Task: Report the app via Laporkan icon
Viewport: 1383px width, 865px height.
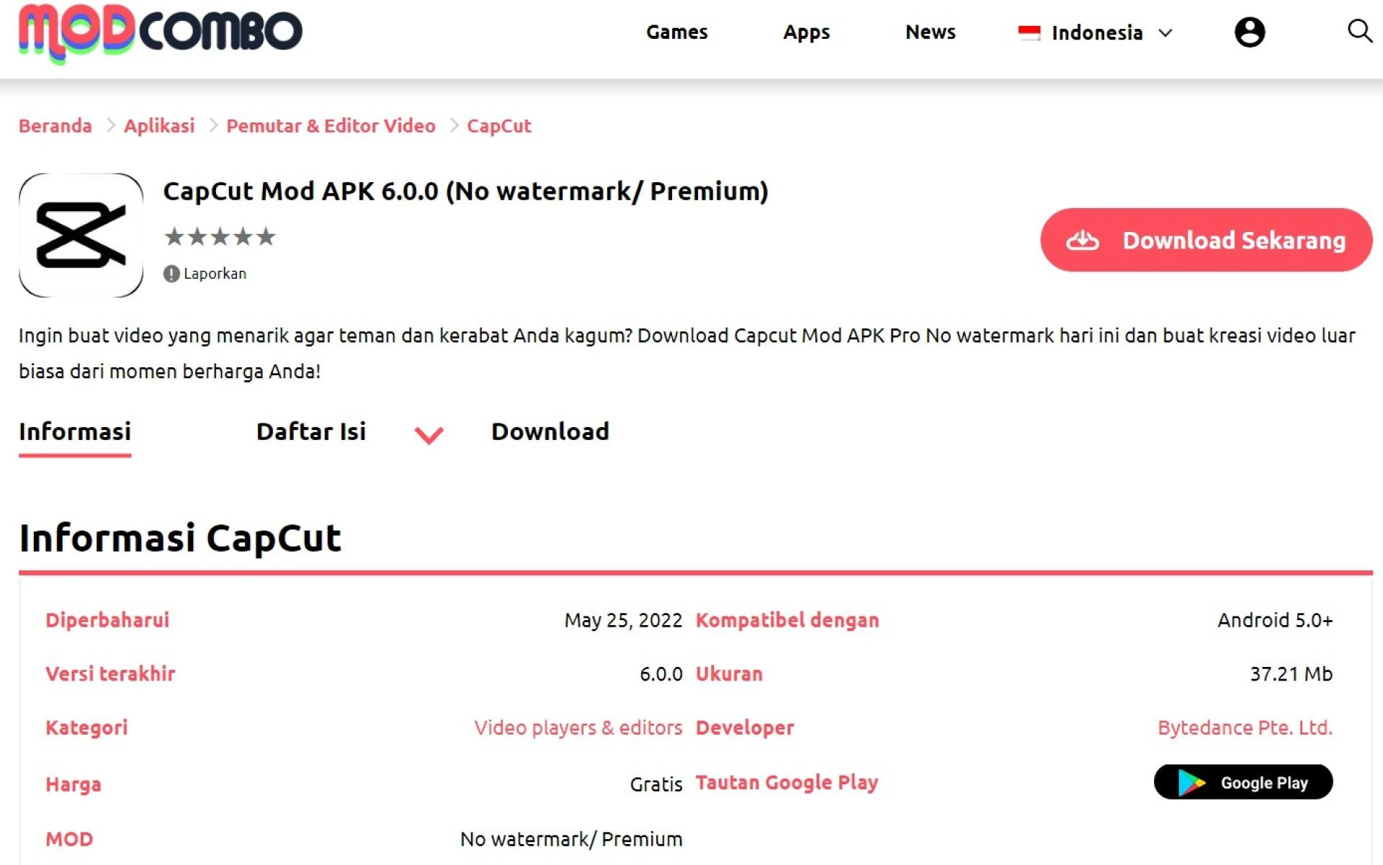Action: click(x=171, y=273)
